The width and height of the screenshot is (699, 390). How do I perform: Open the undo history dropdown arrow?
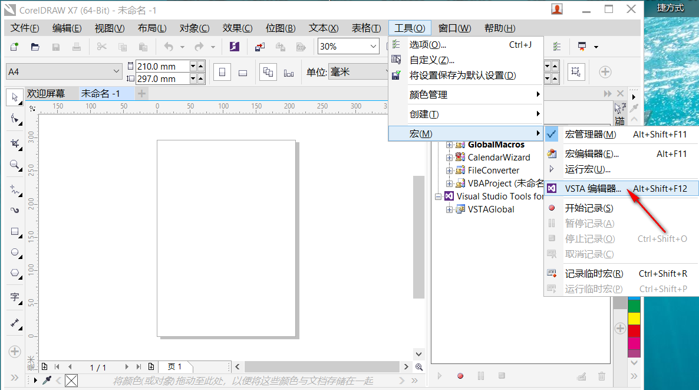point(182,47)
